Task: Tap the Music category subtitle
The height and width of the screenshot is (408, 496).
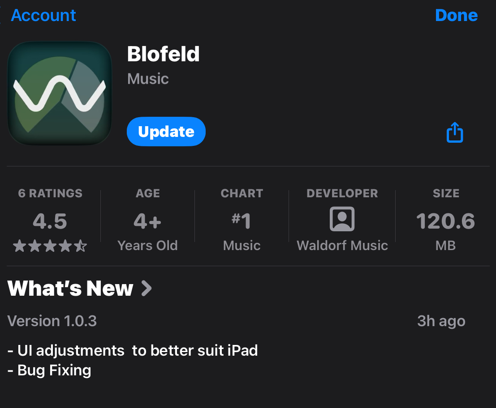Action: 148,79
